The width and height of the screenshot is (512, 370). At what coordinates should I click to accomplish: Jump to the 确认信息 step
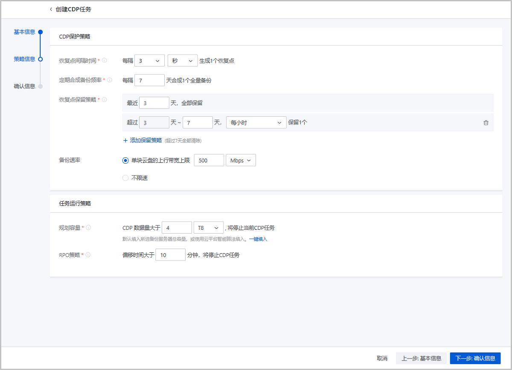(x=24, y=86)
